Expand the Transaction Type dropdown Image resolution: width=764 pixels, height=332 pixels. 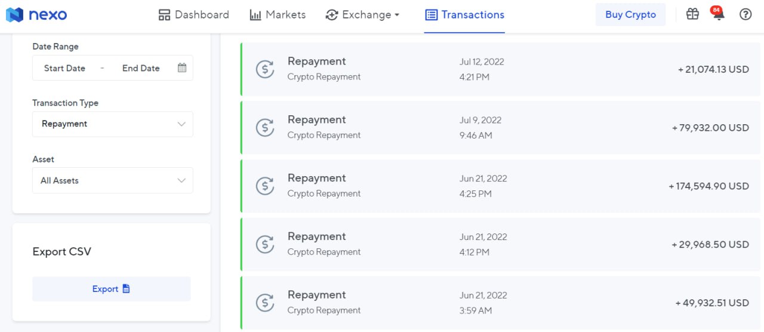113,124
